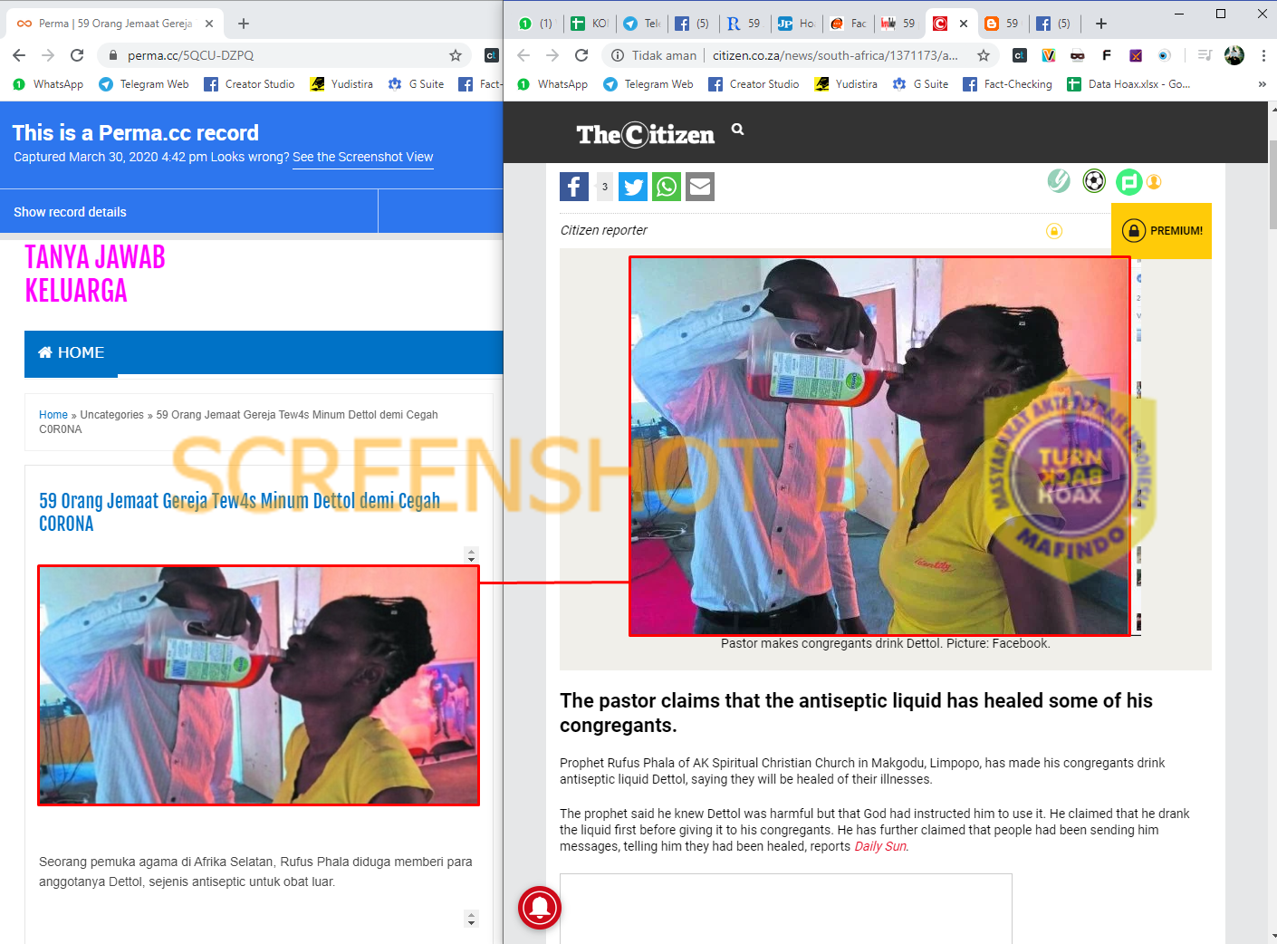Click the incognito-glasses extension icon
Image resolution: width=1277 pixels, height=944 pixels.
pyautogui.click(x=1078, y=55)
